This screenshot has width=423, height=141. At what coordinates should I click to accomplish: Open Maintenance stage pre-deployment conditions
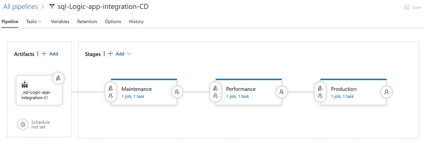point(111,92)
